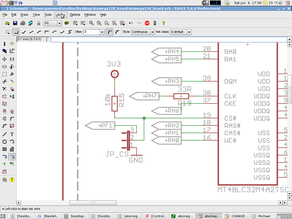This screenshot has height=219, width=292.
Task: Select the Mirror tool
Action: 5,67
